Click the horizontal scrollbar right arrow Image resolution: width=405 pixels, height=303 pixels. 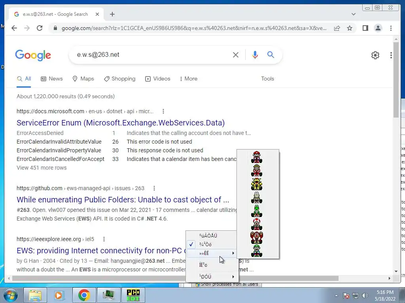tap(390, 278)
